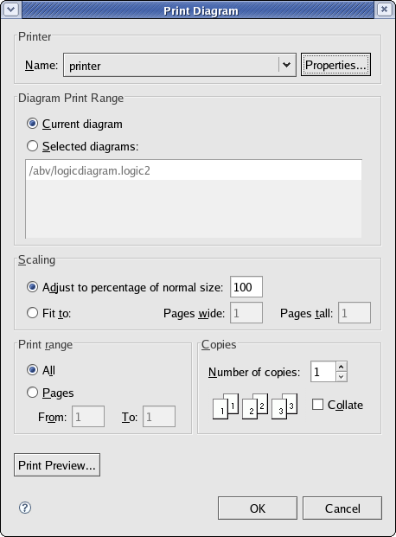The height and width of the screenshot is (537, 396).
Task: Select /abv/logicdiagram.logic2 in diagram list
Action: 194,170
